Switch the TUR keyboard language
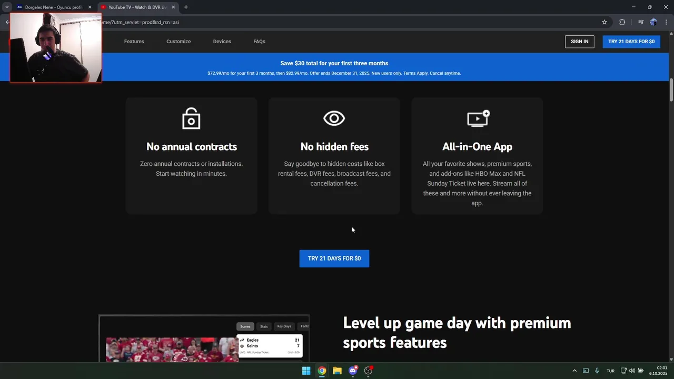Viewport: 674px width, 379px height. click(610, 371)
